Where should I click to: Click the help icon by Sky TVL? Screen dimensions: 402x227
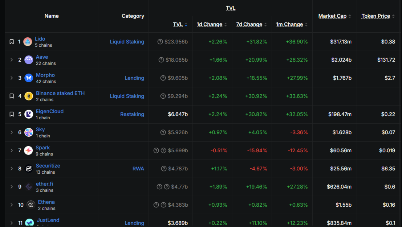coord(163,132)
